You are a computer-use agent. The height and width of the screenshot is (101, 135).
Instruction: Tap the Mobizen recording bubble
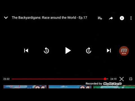[124, 51]
